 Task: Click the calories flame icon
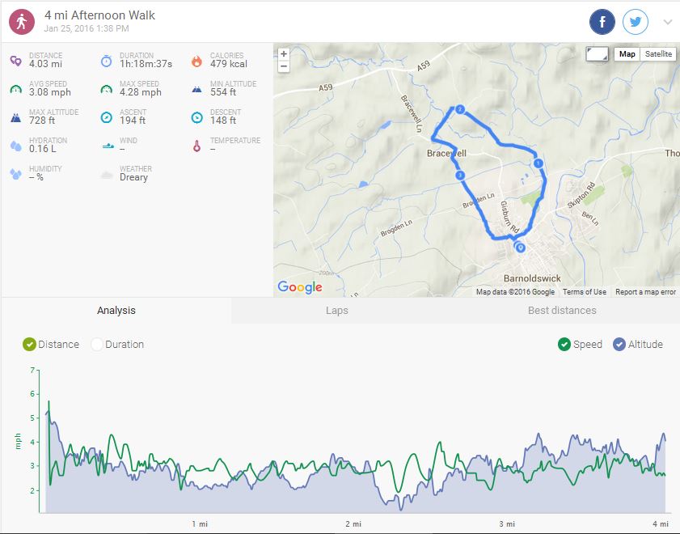(196, 61)
